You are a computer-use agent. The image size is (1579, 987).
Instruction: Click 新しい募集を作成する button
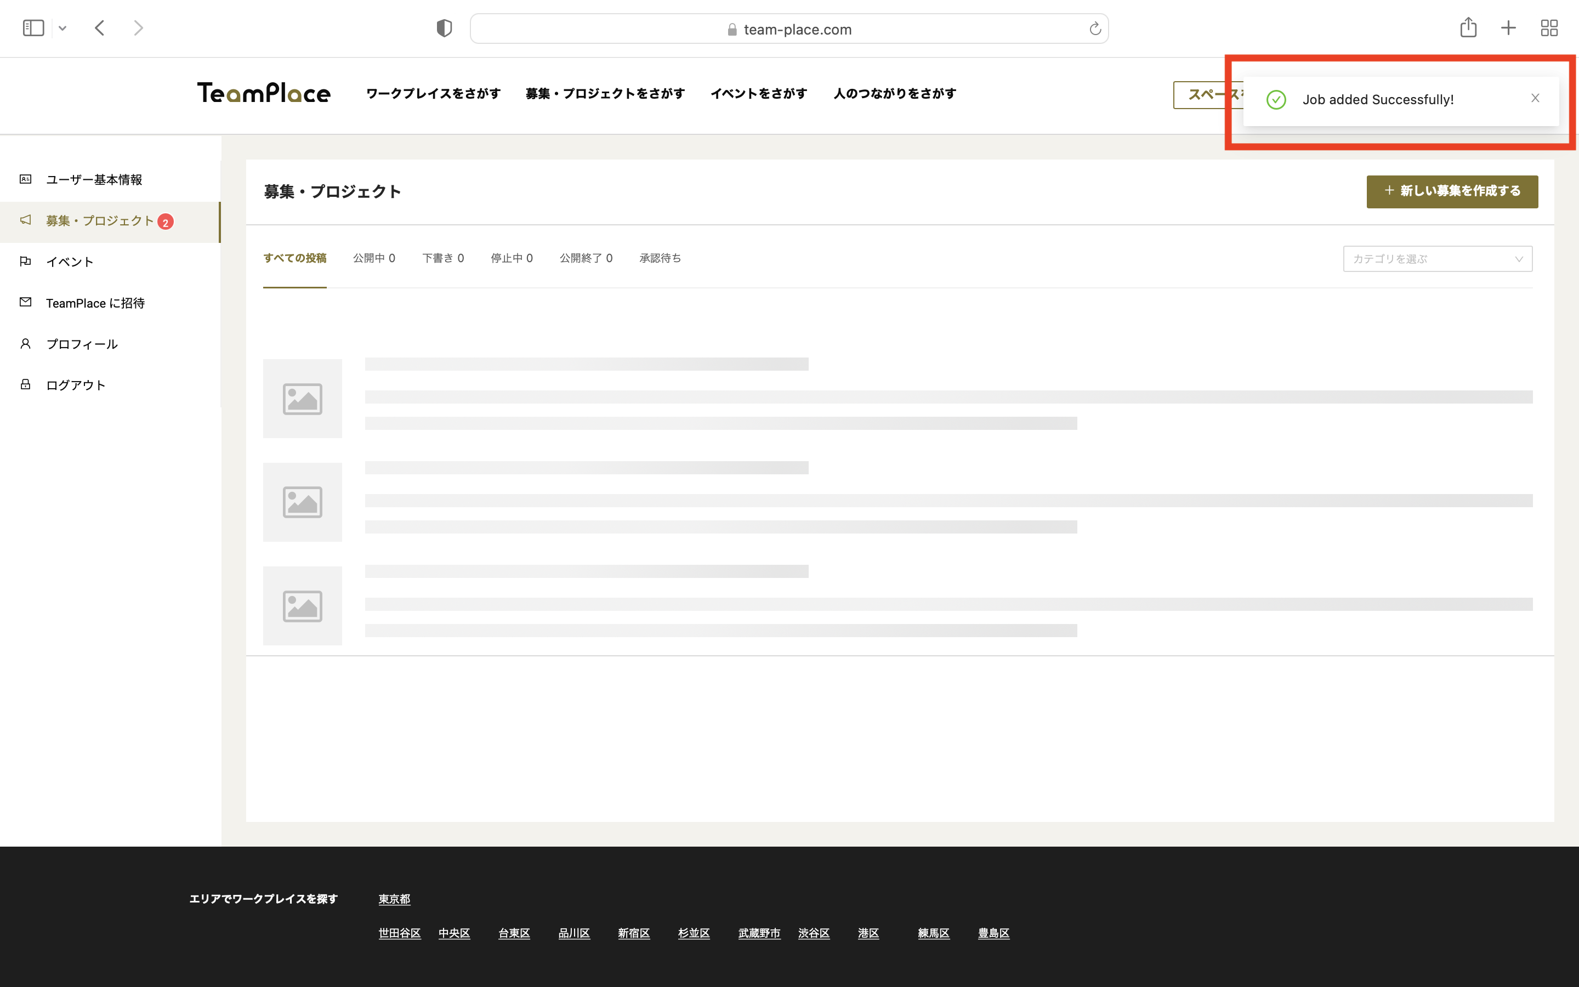pos(1452,191)
